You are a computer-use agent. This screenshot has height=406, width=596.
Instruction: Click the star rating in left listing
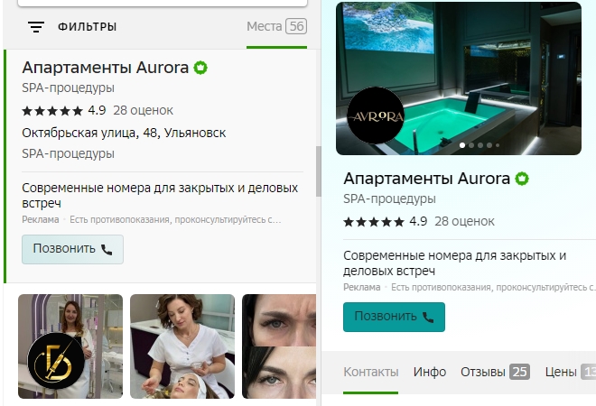coord(52,111)
